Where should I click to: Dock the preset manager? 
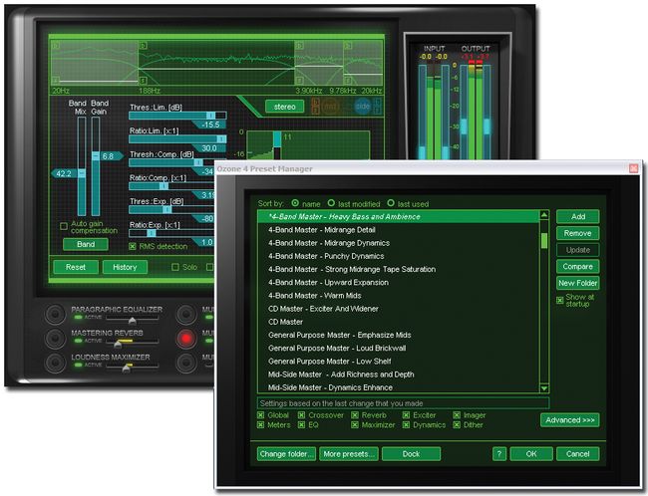[x=411, y=454]
